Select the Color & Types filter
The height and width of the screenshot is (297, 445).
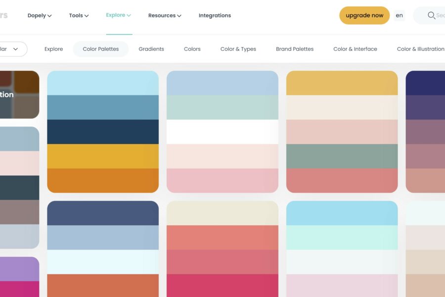click(x=238, y=49)
